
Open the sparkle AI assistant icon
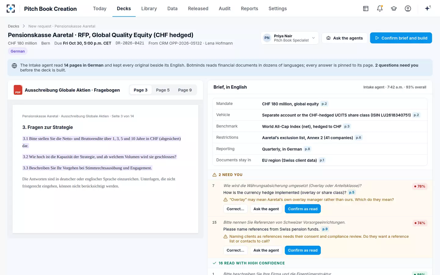coord(428,8)
